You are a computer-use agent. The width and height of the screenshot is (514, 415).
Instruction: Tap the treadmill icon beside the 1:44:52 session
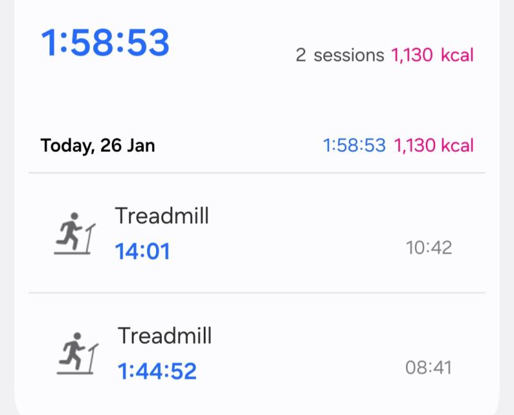coord(76,354)
